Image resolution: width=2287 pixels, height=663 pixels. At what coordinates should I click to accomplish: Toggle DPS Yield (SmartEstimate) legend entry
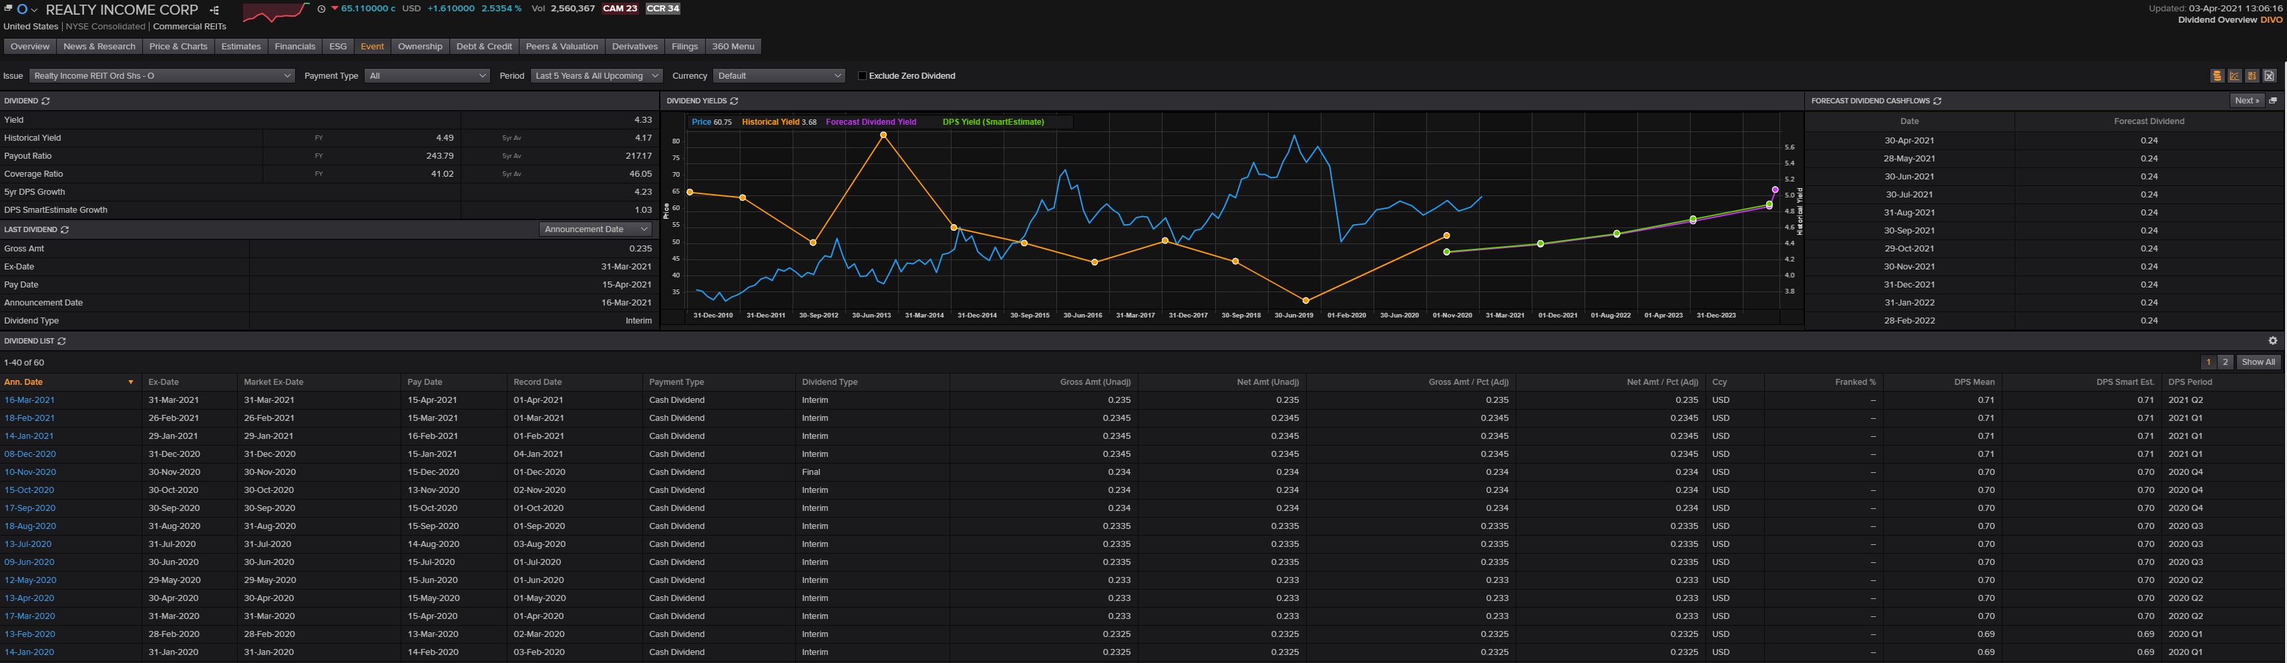click(994, 122)
